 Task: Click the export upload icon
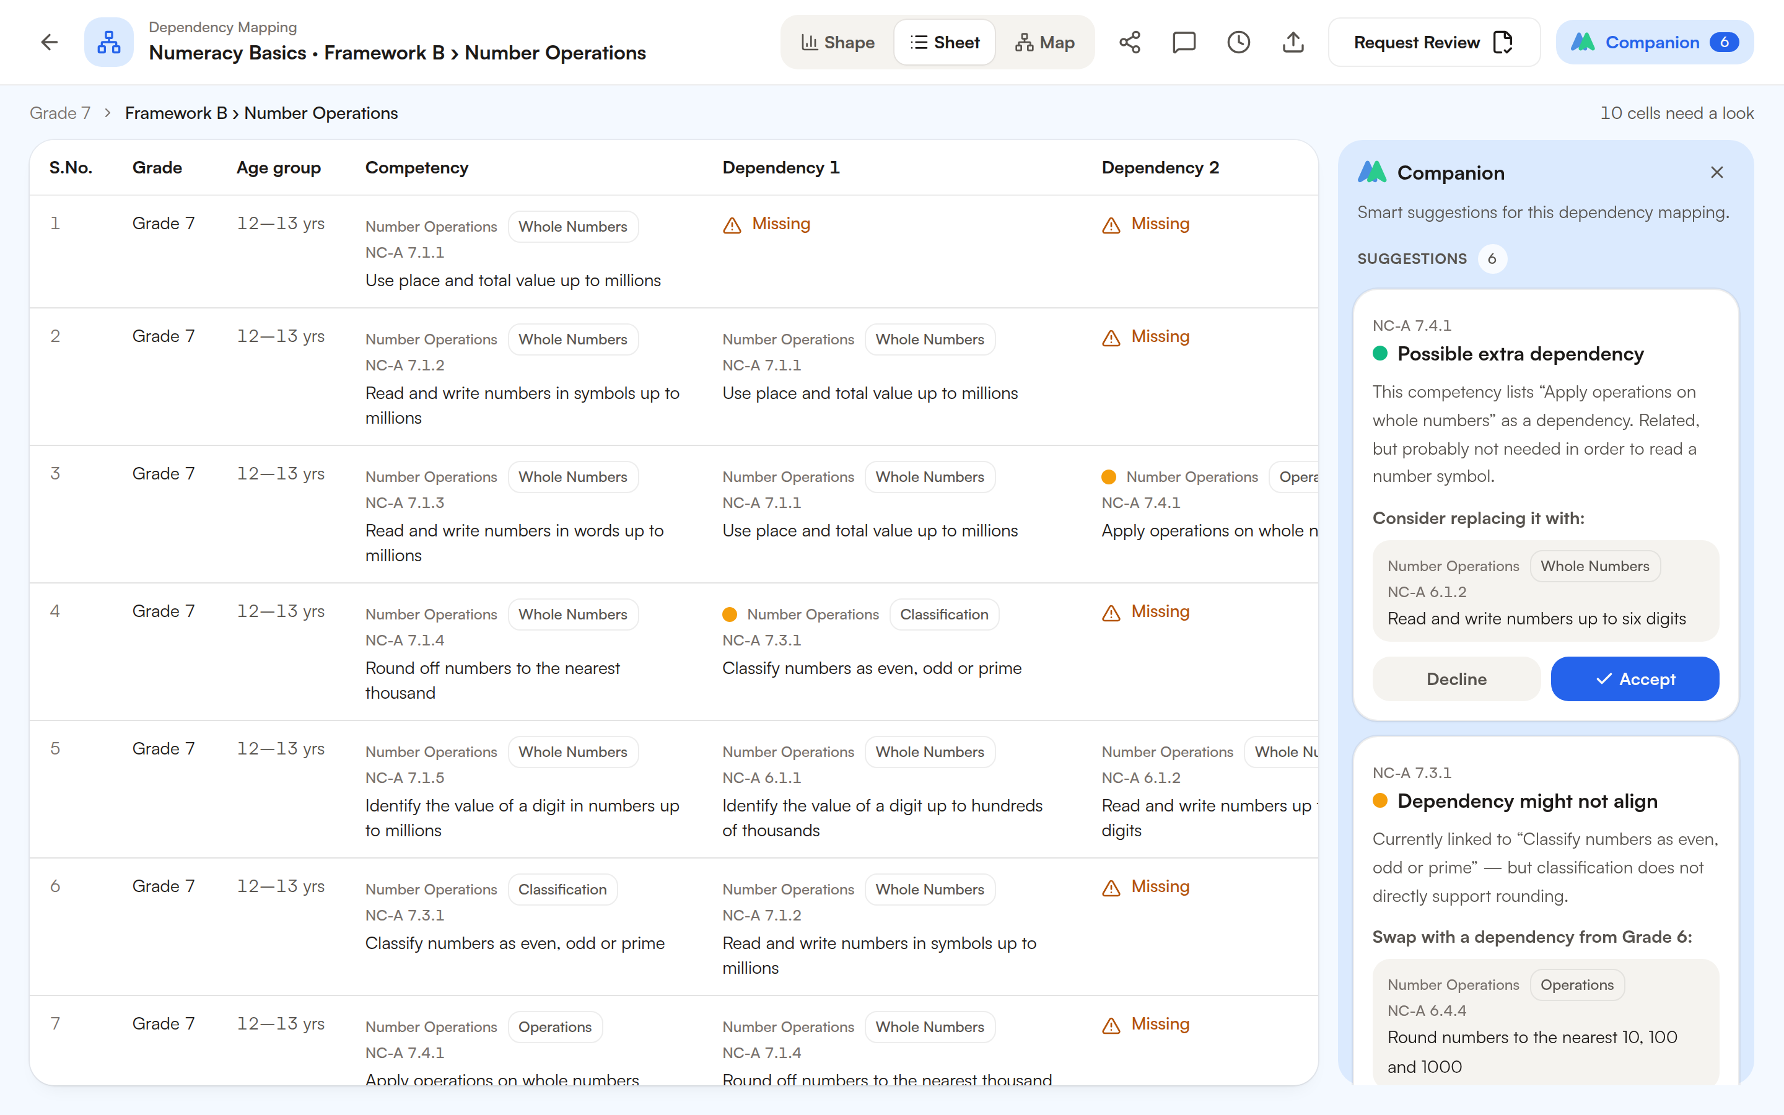tap(1293, 42)
